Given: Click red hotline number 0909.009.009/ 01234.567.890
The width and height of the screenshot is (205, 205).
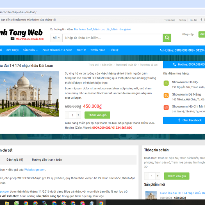Looking at the screenshot, I should (x=112, y=128).
